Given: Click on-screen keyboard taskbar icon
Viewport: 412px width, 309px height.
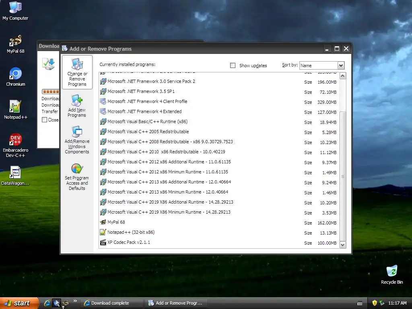Looking at the screenshot, I should [x=360, y=303].
